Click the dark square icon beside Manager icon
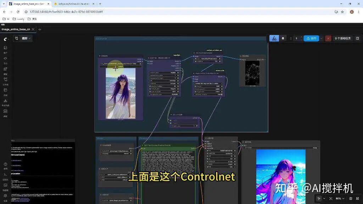This screenshot has width=363, height=204. tap(283, 38)
